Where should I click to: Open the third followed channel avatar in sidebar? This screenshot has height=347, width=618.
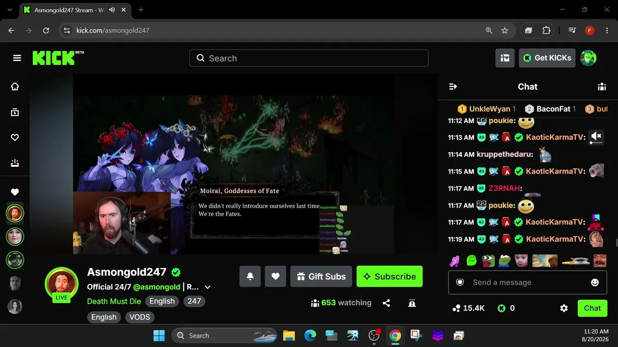coord(15,260)
